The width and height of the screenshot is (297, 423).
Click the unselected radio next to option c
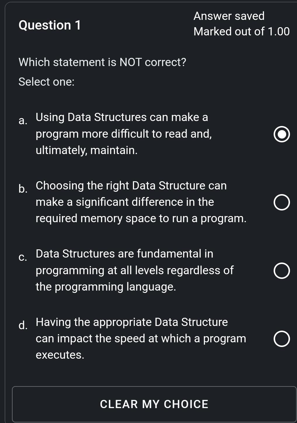(x=282, y=270)
